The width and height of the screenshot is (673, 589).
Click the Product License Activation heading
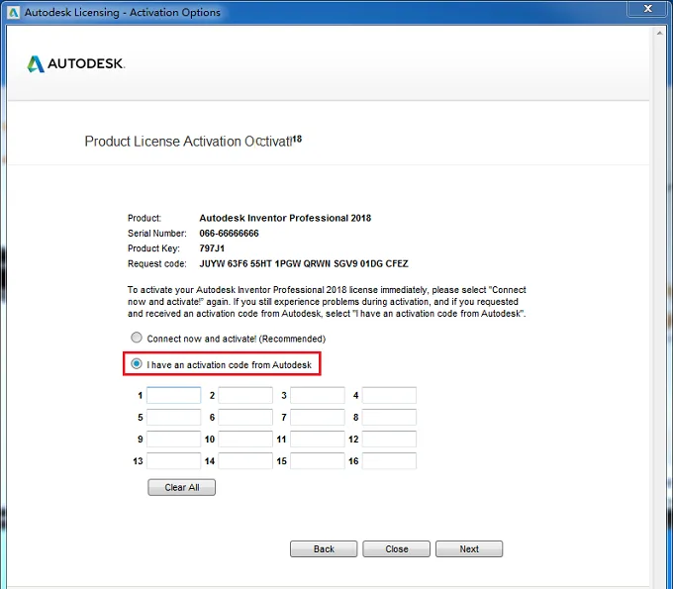pos(193,141)
